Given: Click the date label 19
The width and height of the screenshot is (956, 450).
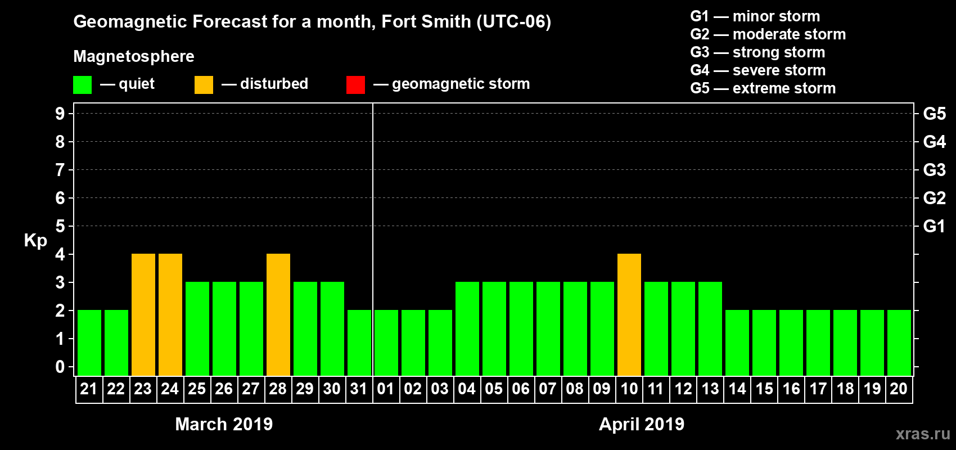Looking at the screenshot, I should pyautogui.click(x=872, y=389).
